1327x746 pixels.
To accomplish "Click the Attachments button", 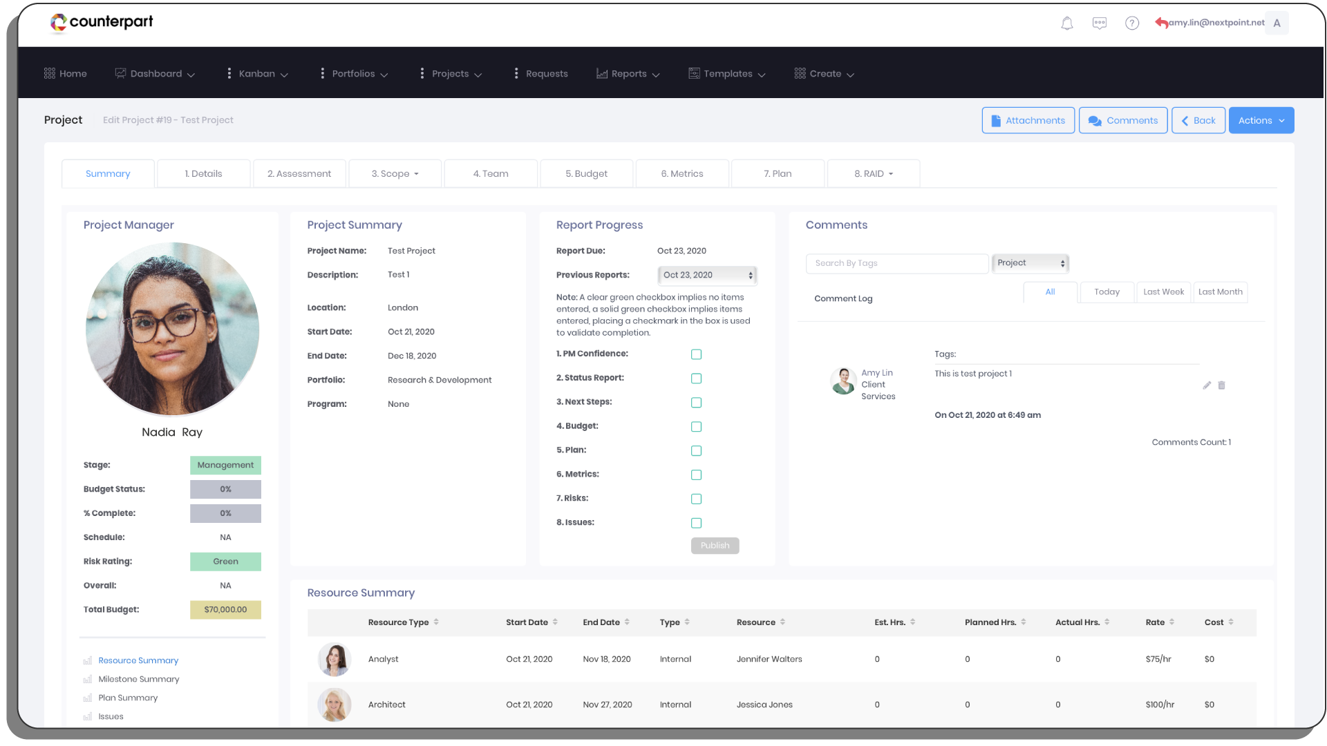I will pyautogui.click(x=1028, y=120).
